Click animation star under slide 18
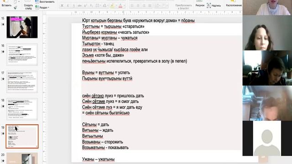 click(x=3, y=106)
